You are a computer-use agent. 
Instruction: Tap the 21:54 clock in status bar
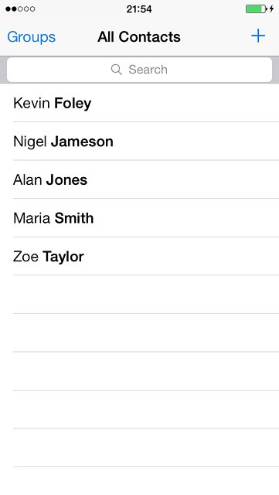coord(139,9)
